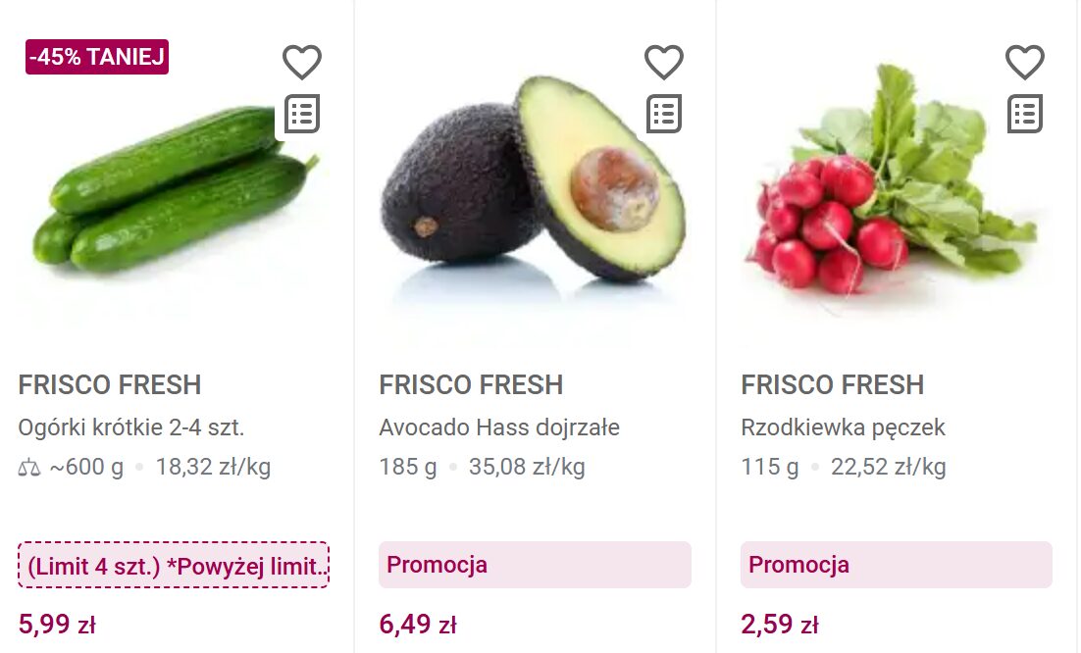Add Avocado Hass to shopping list icon

pos(663,114)
